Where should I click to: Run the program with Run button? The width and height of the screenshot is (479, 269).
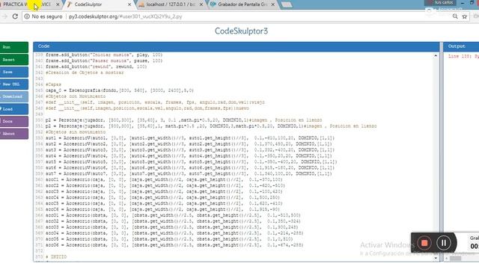[x=14, y=47]
